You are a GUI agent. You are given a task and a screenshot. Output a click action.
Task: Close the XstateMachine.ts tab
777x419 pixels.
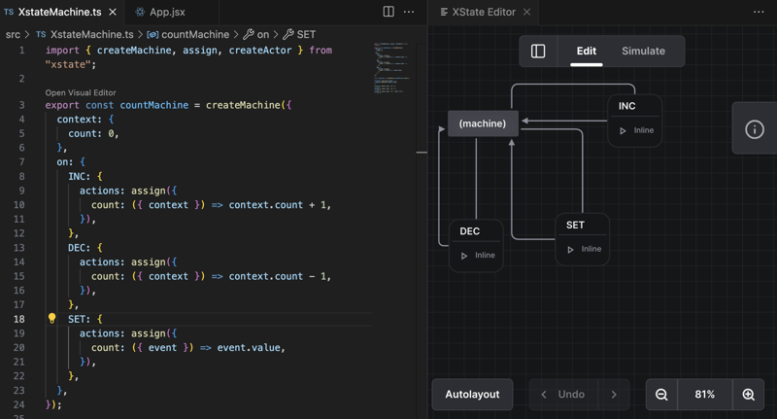[x=113, y=12]
